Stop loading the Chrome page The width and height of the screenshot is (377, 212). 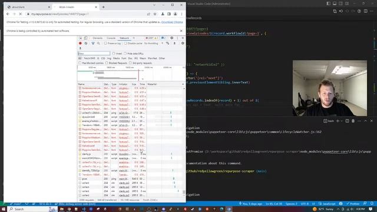[x=21, y=14]
